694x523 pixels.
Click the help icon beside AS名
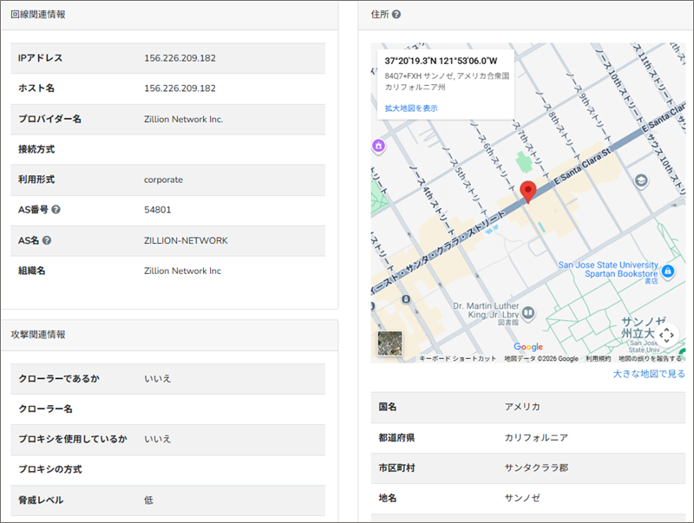[x=47, y=240]
